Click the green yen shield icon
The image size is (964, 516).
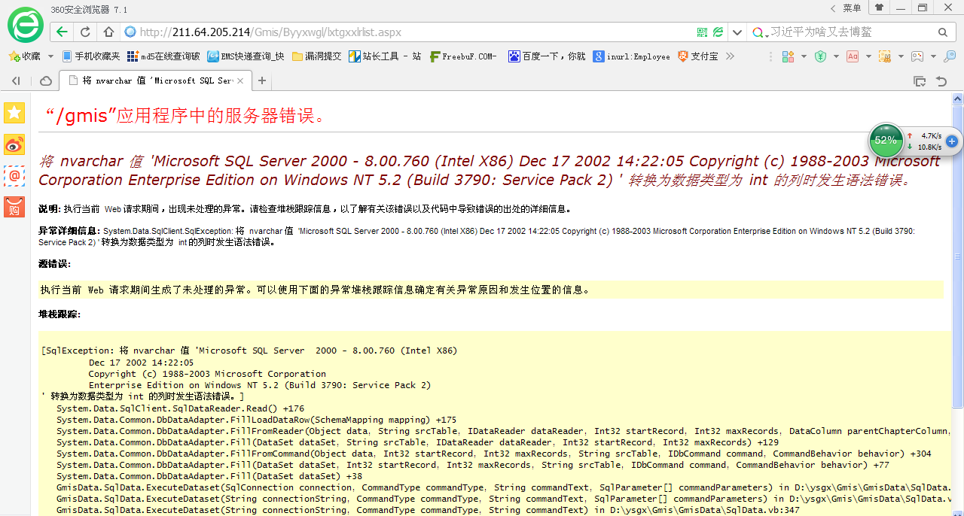pyautogui.click(x=820, y=56)
